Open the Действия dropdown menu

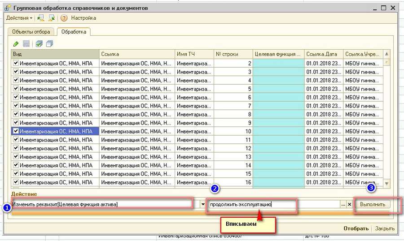point(19,18)
